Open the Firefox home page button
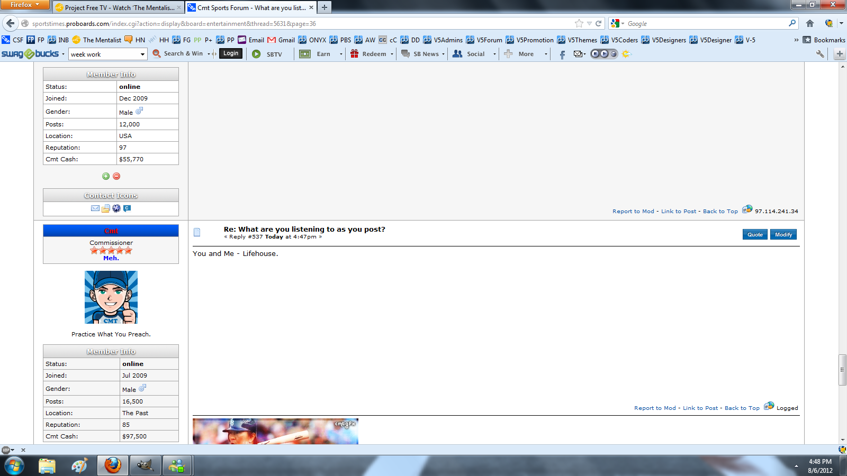The height and width of the screenshot is (476, 847). [x=809, y=23]
